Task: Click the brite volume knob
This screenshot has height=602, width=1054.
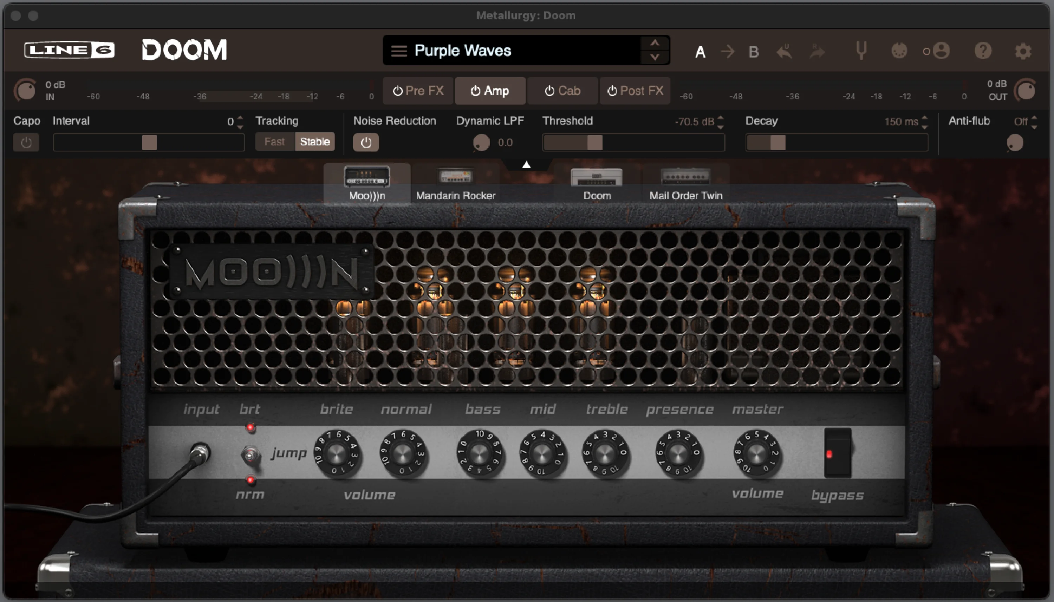Action: (x=337, y=454)
